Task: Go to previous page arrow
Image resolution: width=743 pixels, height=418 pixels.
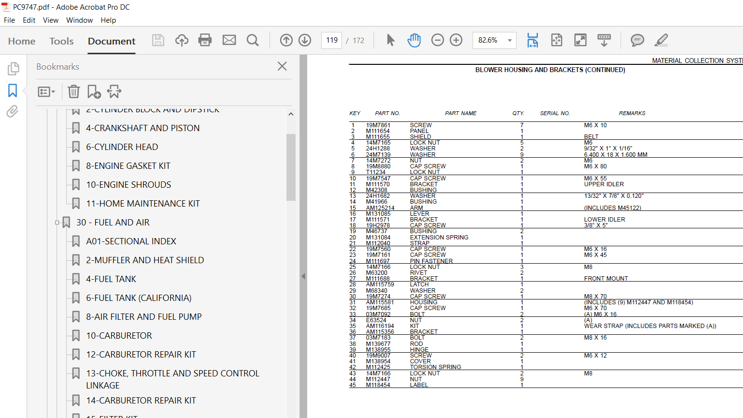Action: 286,40
